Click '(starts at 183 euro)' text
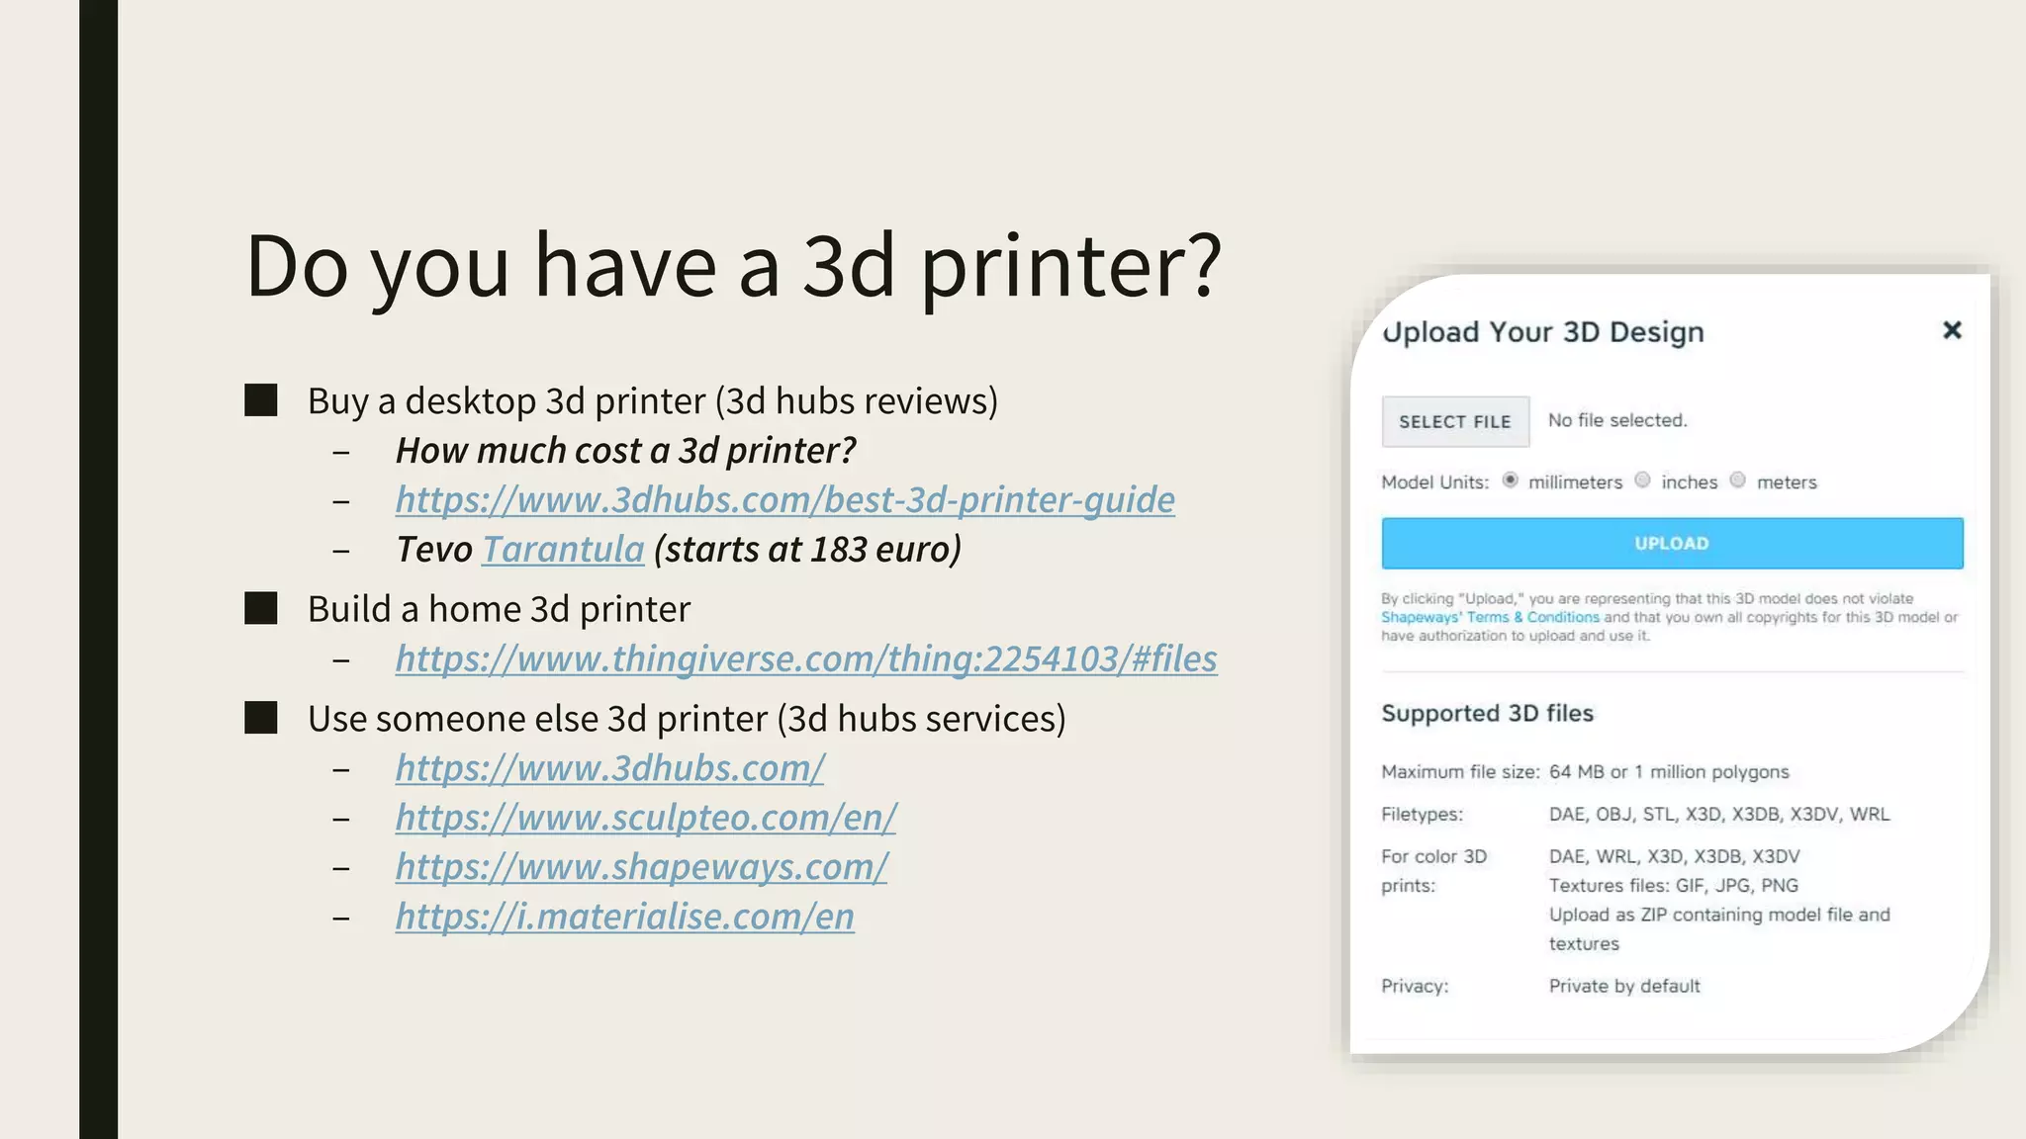 pyautogui.click(x=807, y=550)
